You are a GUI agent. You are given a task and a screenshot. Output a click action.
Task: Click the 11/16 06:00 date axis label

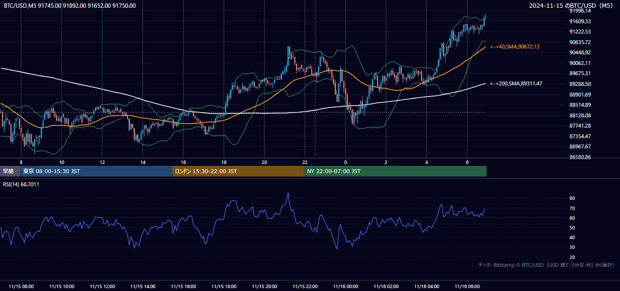467,286
